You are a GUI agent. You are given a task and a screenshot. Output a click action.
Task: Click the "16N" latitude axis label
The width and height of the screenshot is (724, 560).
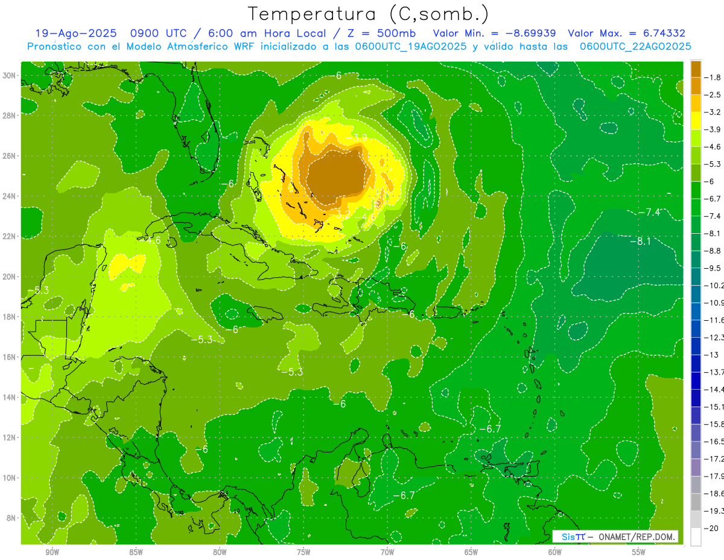[x=9, y=356]
